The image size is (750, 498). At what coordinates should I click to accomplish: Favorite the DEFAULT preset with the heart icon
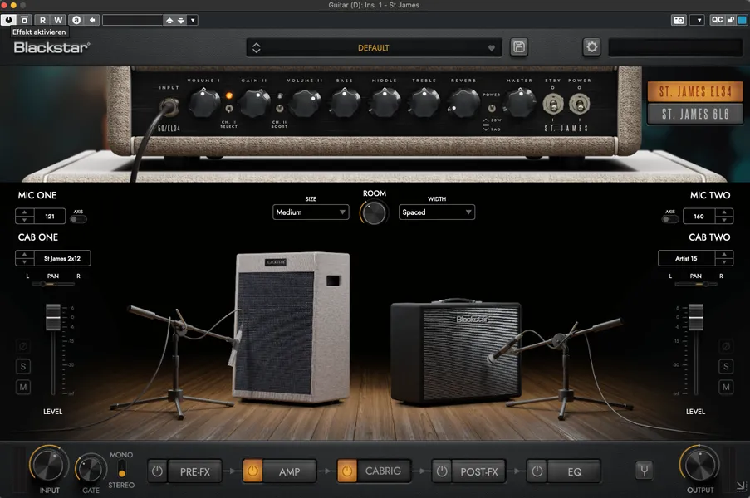tap(491, 48)
